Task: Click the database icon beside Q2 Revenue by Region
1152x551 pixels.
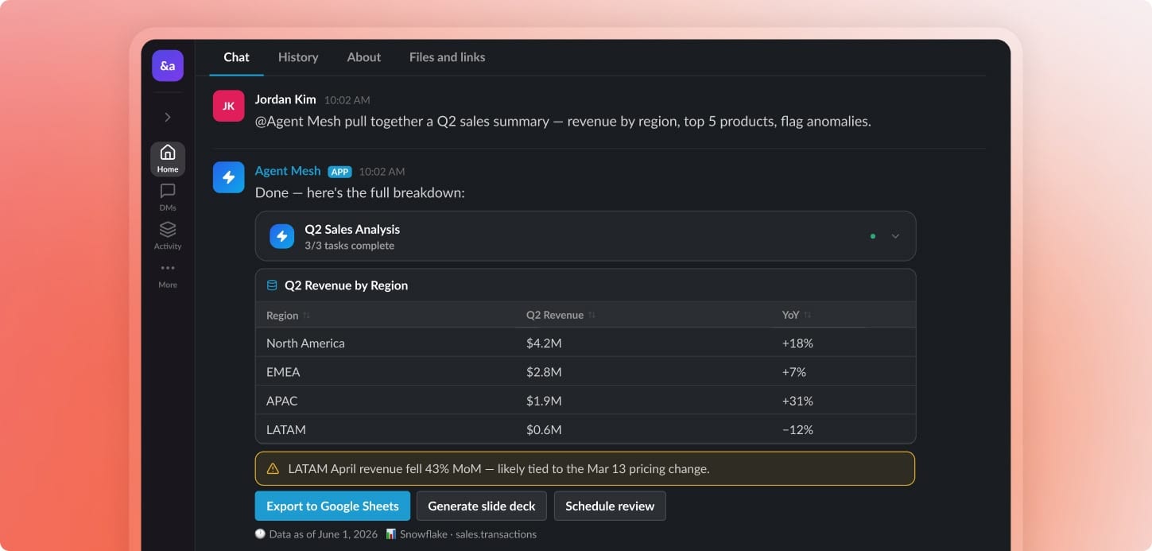Action: (x=272, y=285)
